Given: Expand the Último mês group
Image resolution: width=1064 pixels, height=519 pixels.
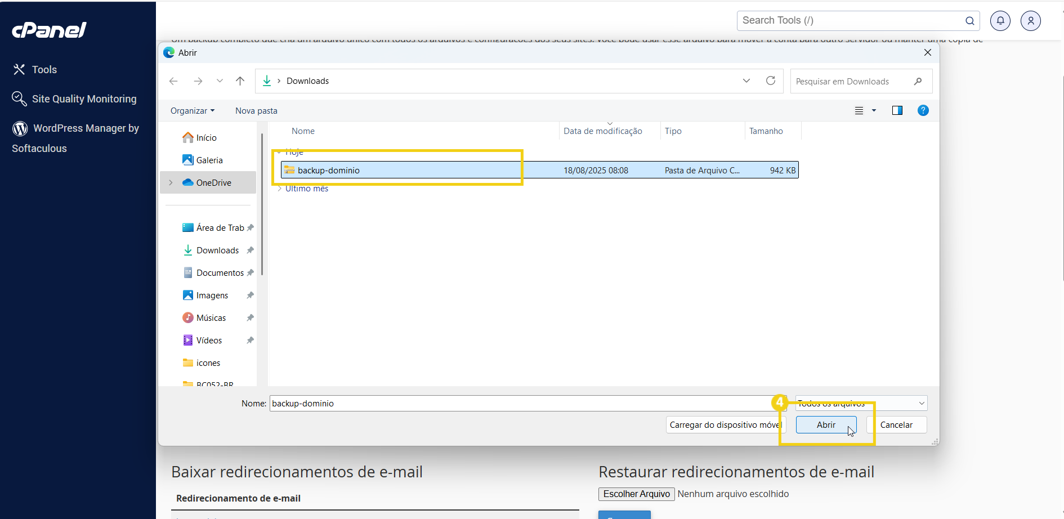Looking at the screenshot, I should pyautogui.click(x=279, y=189).
